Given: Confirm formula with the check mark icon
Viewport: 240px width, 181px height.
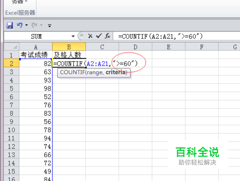Looking at the screenshot, I should pyautogui.click(x=99, y=36).
